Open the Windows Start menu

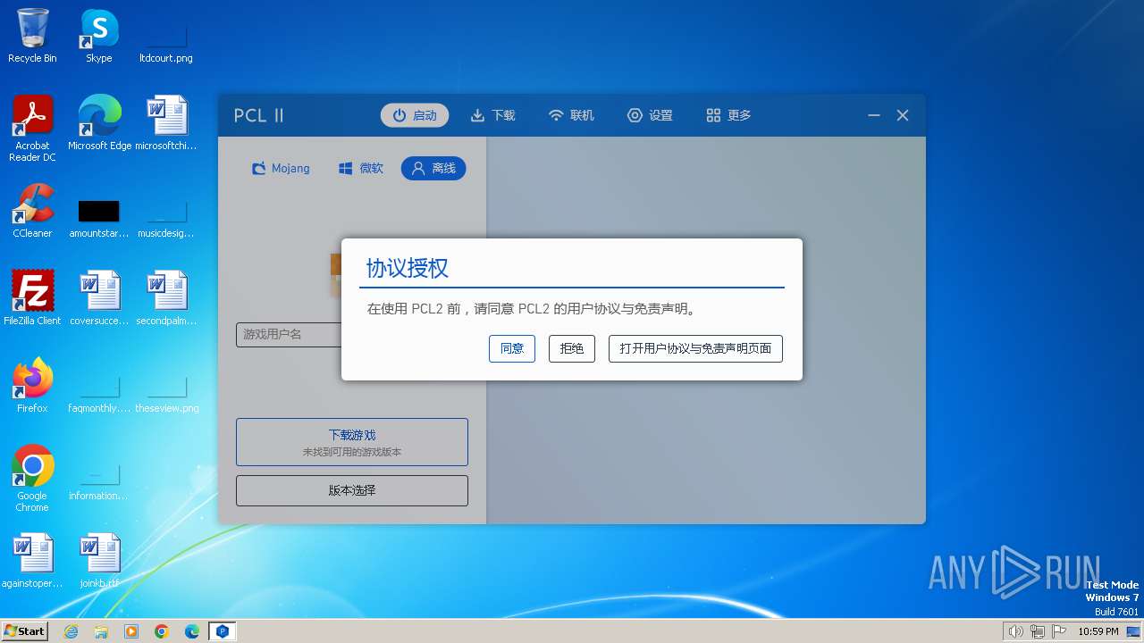coord(25,630)
